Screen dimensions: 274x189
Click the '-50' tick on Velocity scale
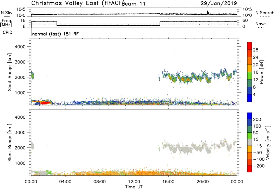coord(258,152)
